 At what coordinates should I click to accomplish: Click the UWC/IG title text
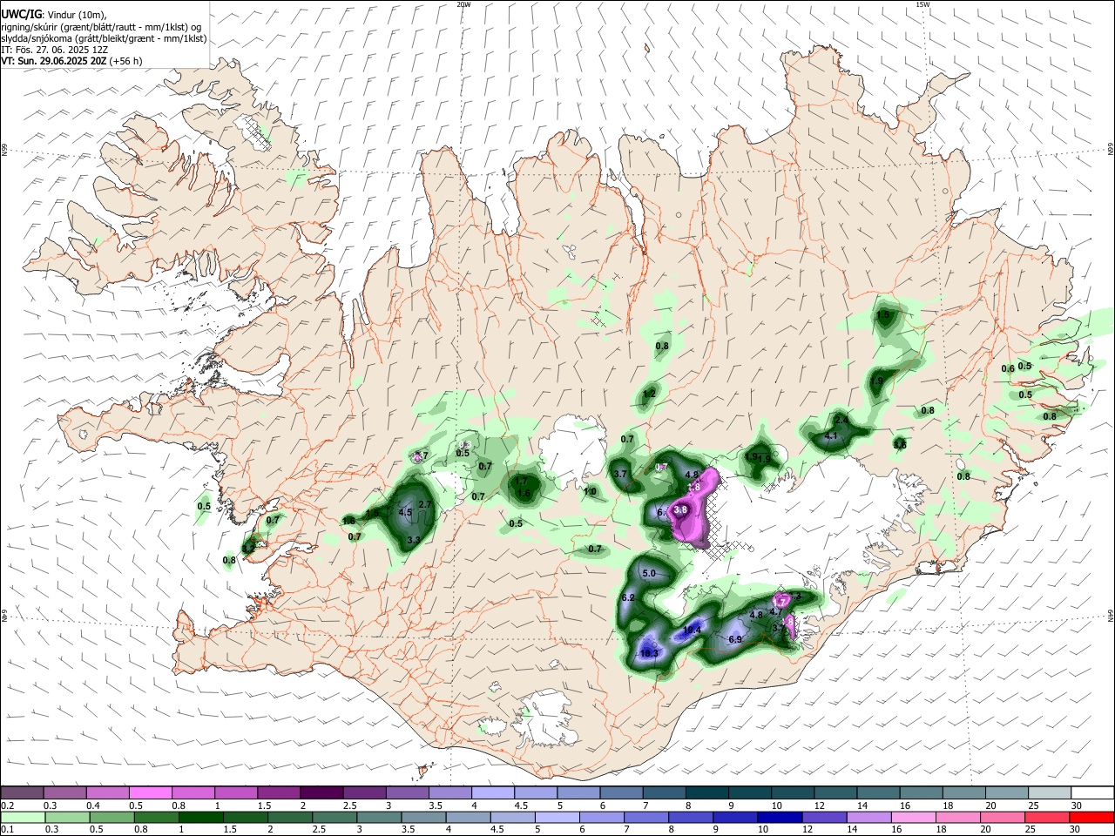click(x=20, y=14)
